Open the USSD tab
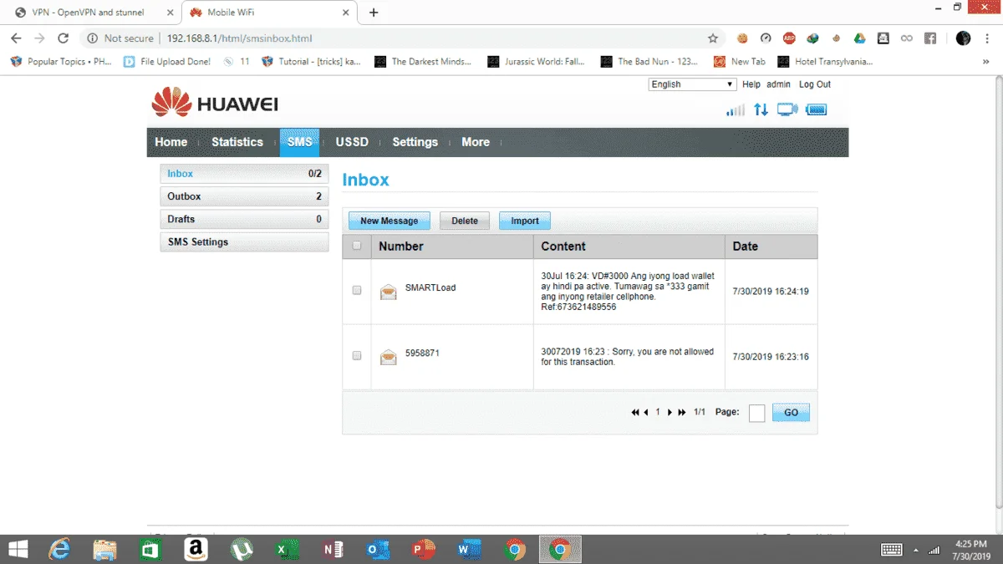Viewport: 1003px width, 564px height. [x=352, y=142]
